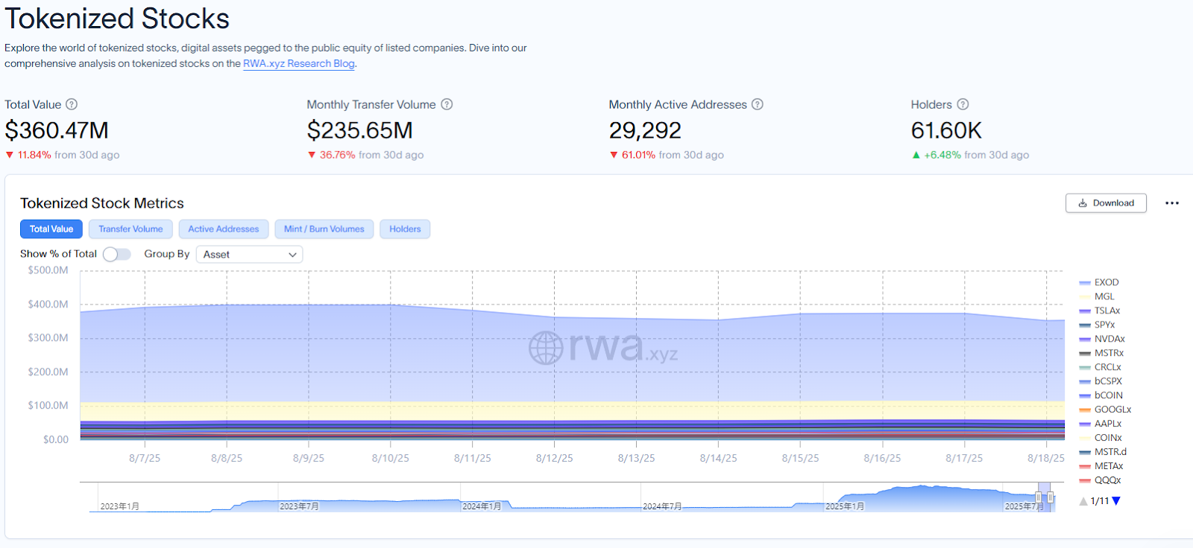Open the Mint / Burn Volumes tab
1193x548 pixels.
pyautogui.click(x=324, y=229)
